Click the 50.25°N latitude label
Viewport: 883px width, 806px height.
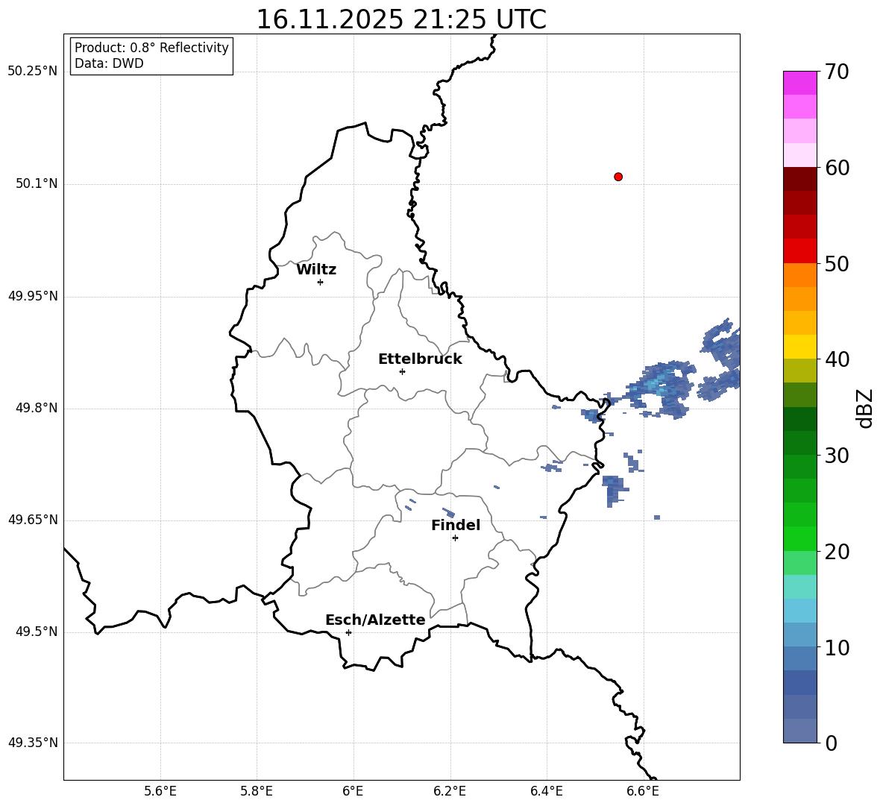(34, 72)
